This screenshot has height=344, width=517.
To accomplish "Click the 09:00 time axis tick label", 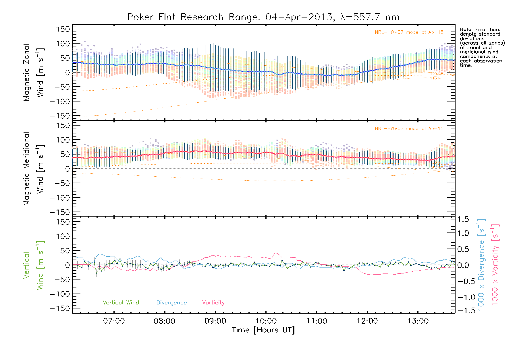I will (215, 321).
